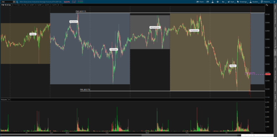277x137 pixels.
Task: Open the Level II side tab
Action: pos(275,97)
